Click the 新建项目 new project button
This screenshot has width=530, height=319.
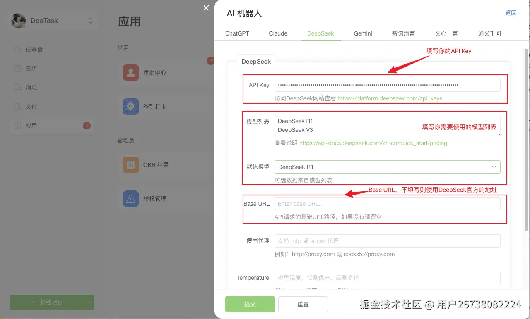click(47, 302)
